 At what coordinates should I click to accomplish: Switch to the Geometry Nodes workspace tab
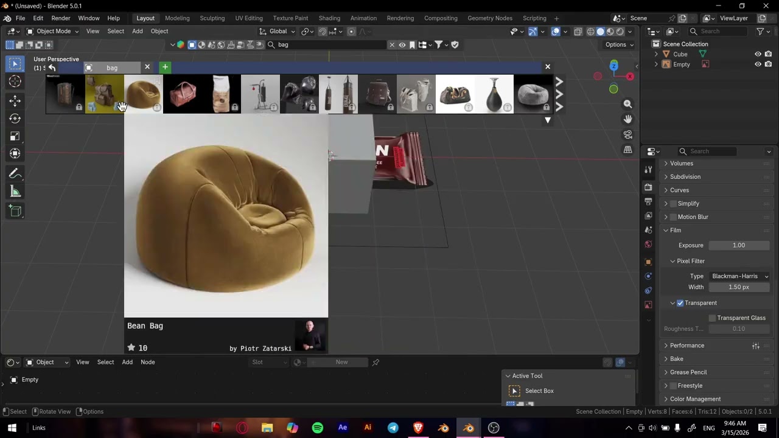(x=490, y=18)
